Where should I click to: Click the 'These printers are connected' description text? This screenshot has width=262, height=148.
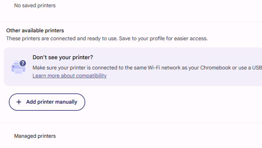click(x=107, y=39)
